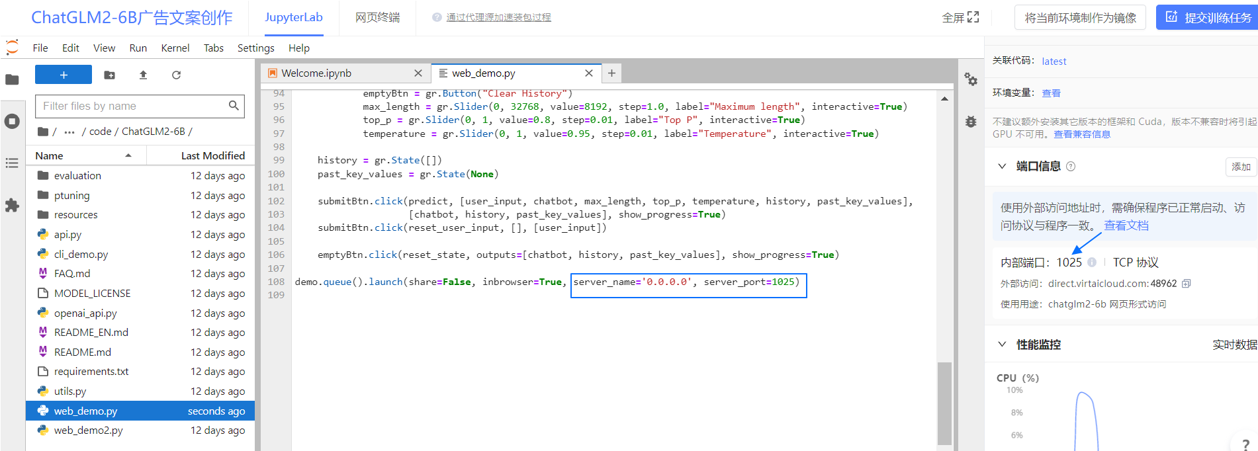This screenshot has width=1258, height=451.
Task: Copy the external access address
Action: point(1187,284)
